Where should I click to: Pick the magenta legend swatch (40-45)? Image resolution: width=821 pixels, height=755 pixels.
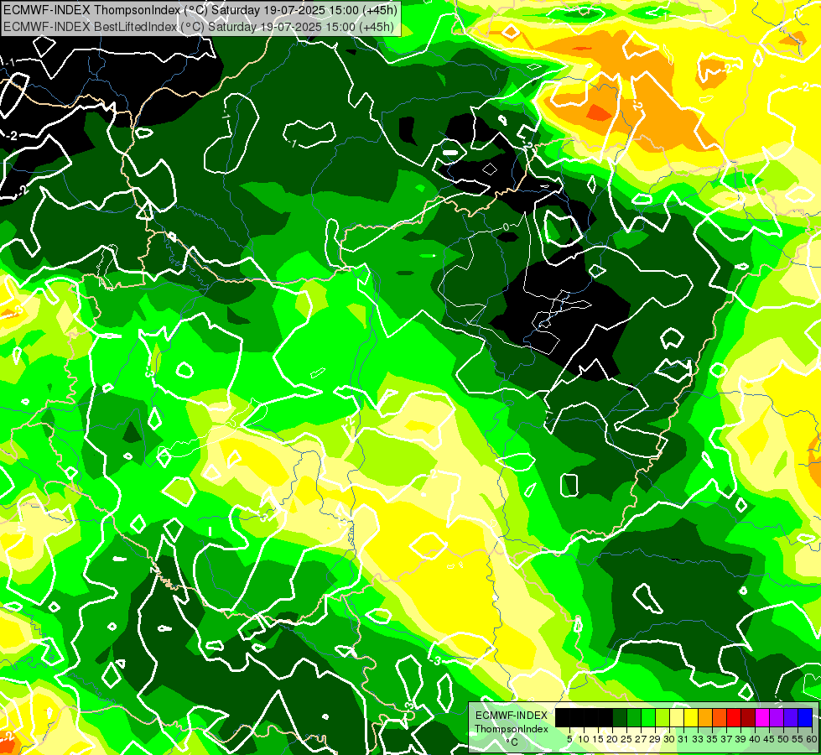coord(762,717)
